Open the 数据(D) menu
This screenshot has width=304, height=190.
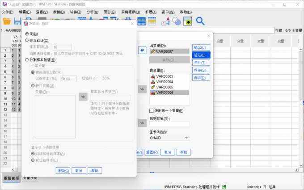[59, 12]
